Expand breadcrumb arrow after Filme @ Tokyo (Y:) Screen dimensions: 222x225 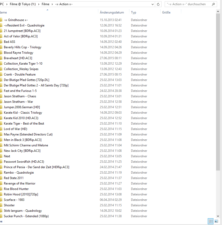(39, 4)
